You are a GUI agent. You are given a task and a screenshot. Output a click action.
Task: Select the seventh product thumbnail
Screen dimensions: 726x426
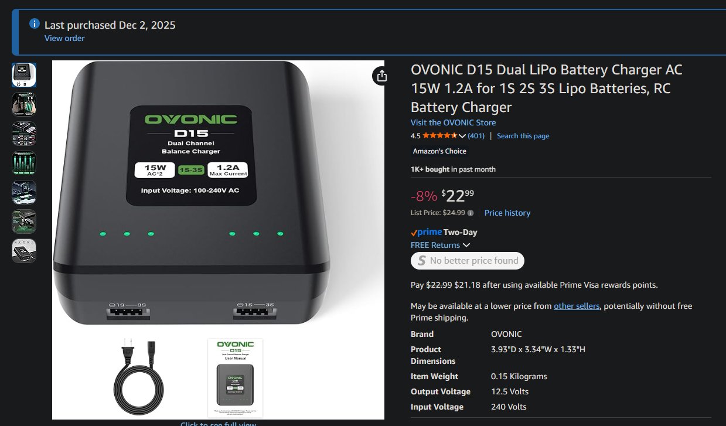coord(24,251)
